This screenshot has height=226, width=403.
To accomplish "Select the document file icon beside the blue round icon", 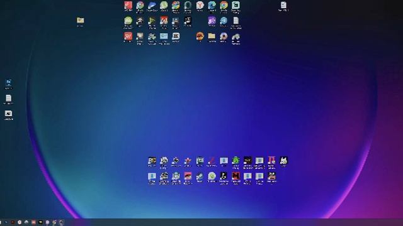I will (236, 21).
